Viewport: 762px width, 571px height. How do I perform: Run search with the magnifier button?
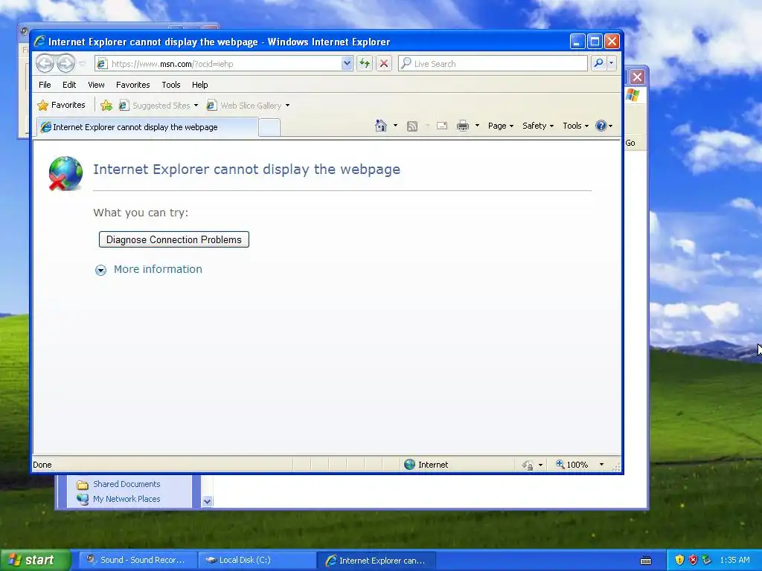(599, 63)
